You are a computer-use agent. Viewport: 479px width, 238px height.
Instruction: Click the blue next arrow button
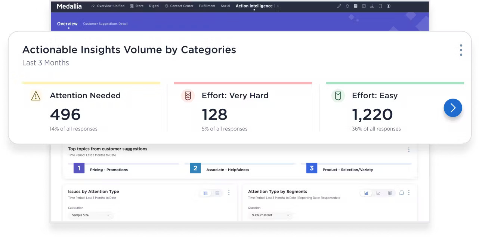(x=453, y=108)
